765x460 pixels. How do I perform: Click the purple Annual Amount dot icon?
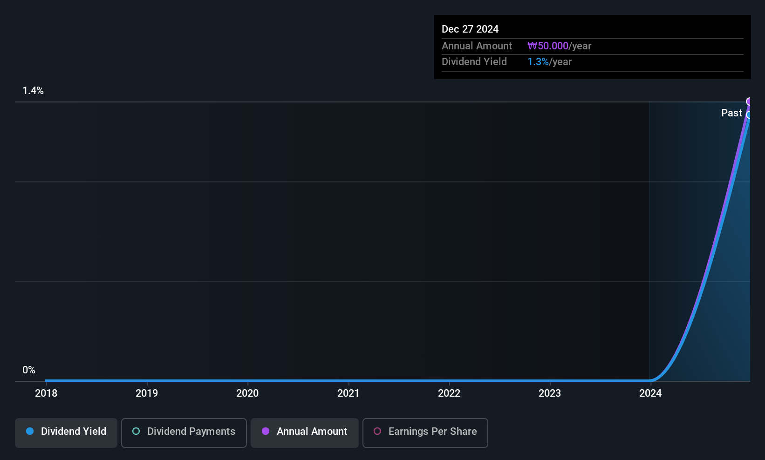[266, 432]
